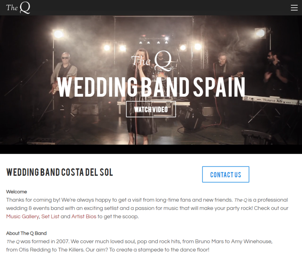Open the Contact Us button
The width and height of the screenshot is (302, 278).
[226, 174]
